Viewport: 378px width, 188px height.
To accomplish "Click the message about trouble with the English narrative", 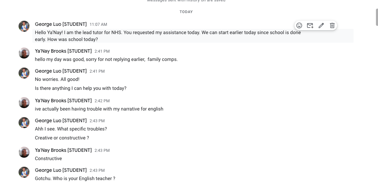I will point(99,109).
